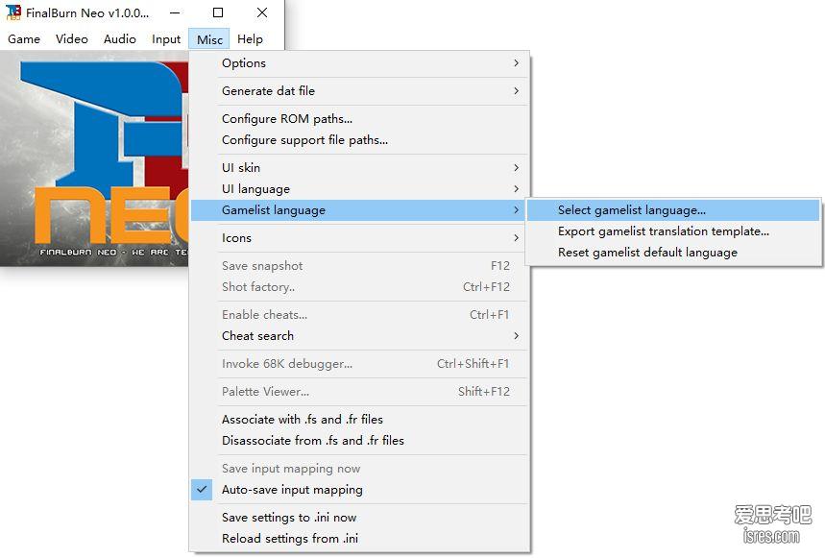The height and width of the screenshot is (558, 825).
Task: Click the Invoke 68K debugger... entry
Action: tap(360, 363)
